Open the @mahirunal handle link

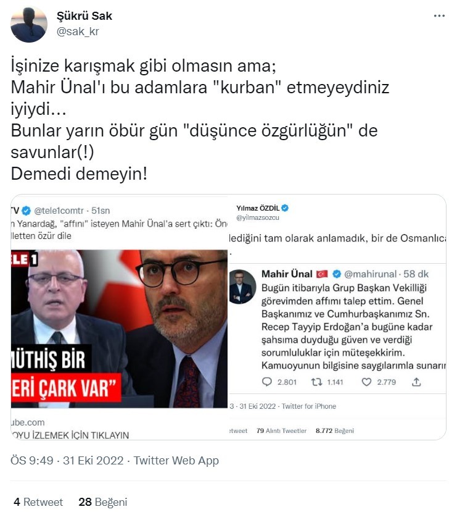coord(371,274)
